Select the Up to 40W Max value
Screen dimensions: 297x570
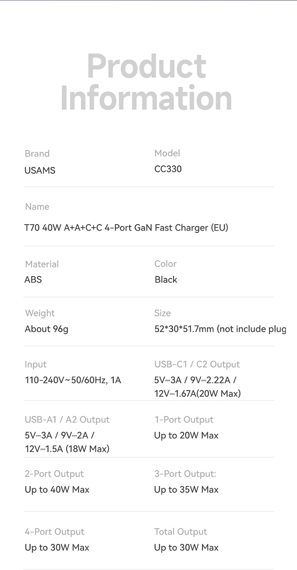(x=57, y=490)
